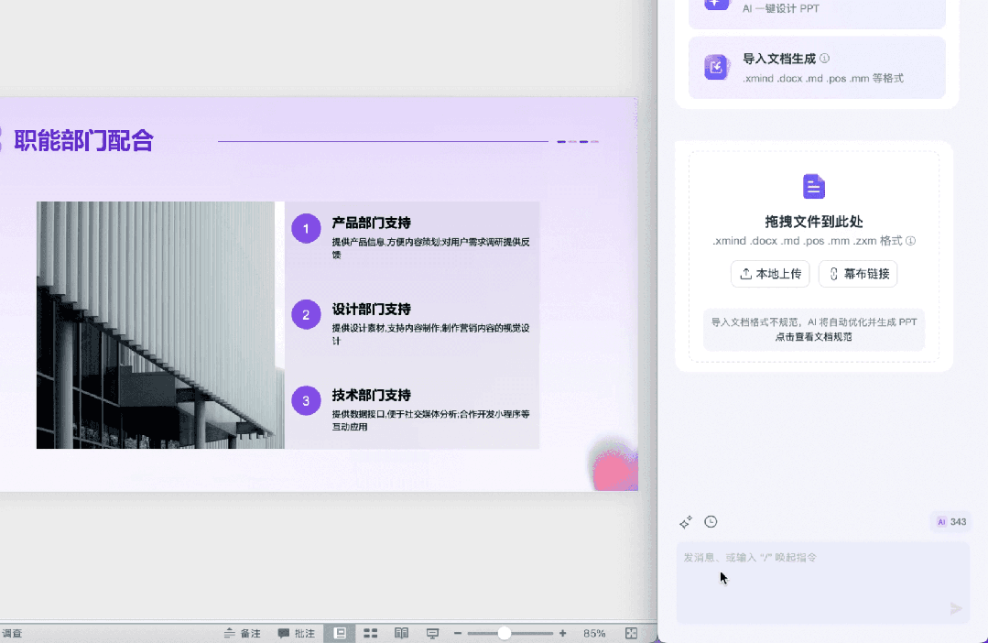Viewport: 988px width, 643px height.
Task: Zoom out using the minus icon
Action: pos(458,632)
